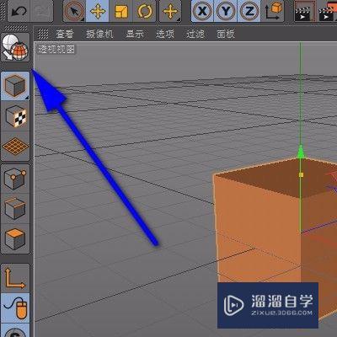This screenshot has height=337, width=337.
Task: Enable the axis mode icon
Action: click(15, 278)
